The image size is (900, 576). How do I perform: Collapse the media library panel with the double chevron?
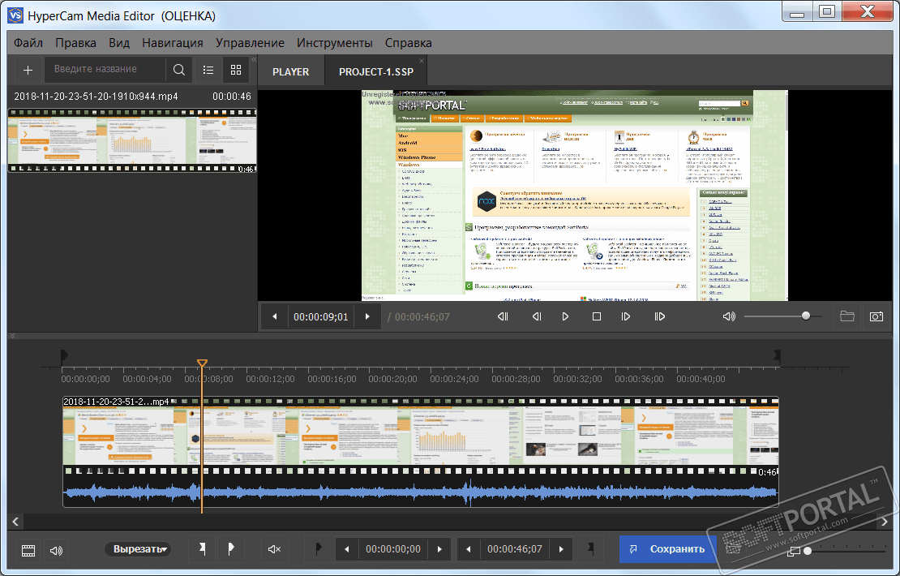pyautogui.click(x=253, y=59)
